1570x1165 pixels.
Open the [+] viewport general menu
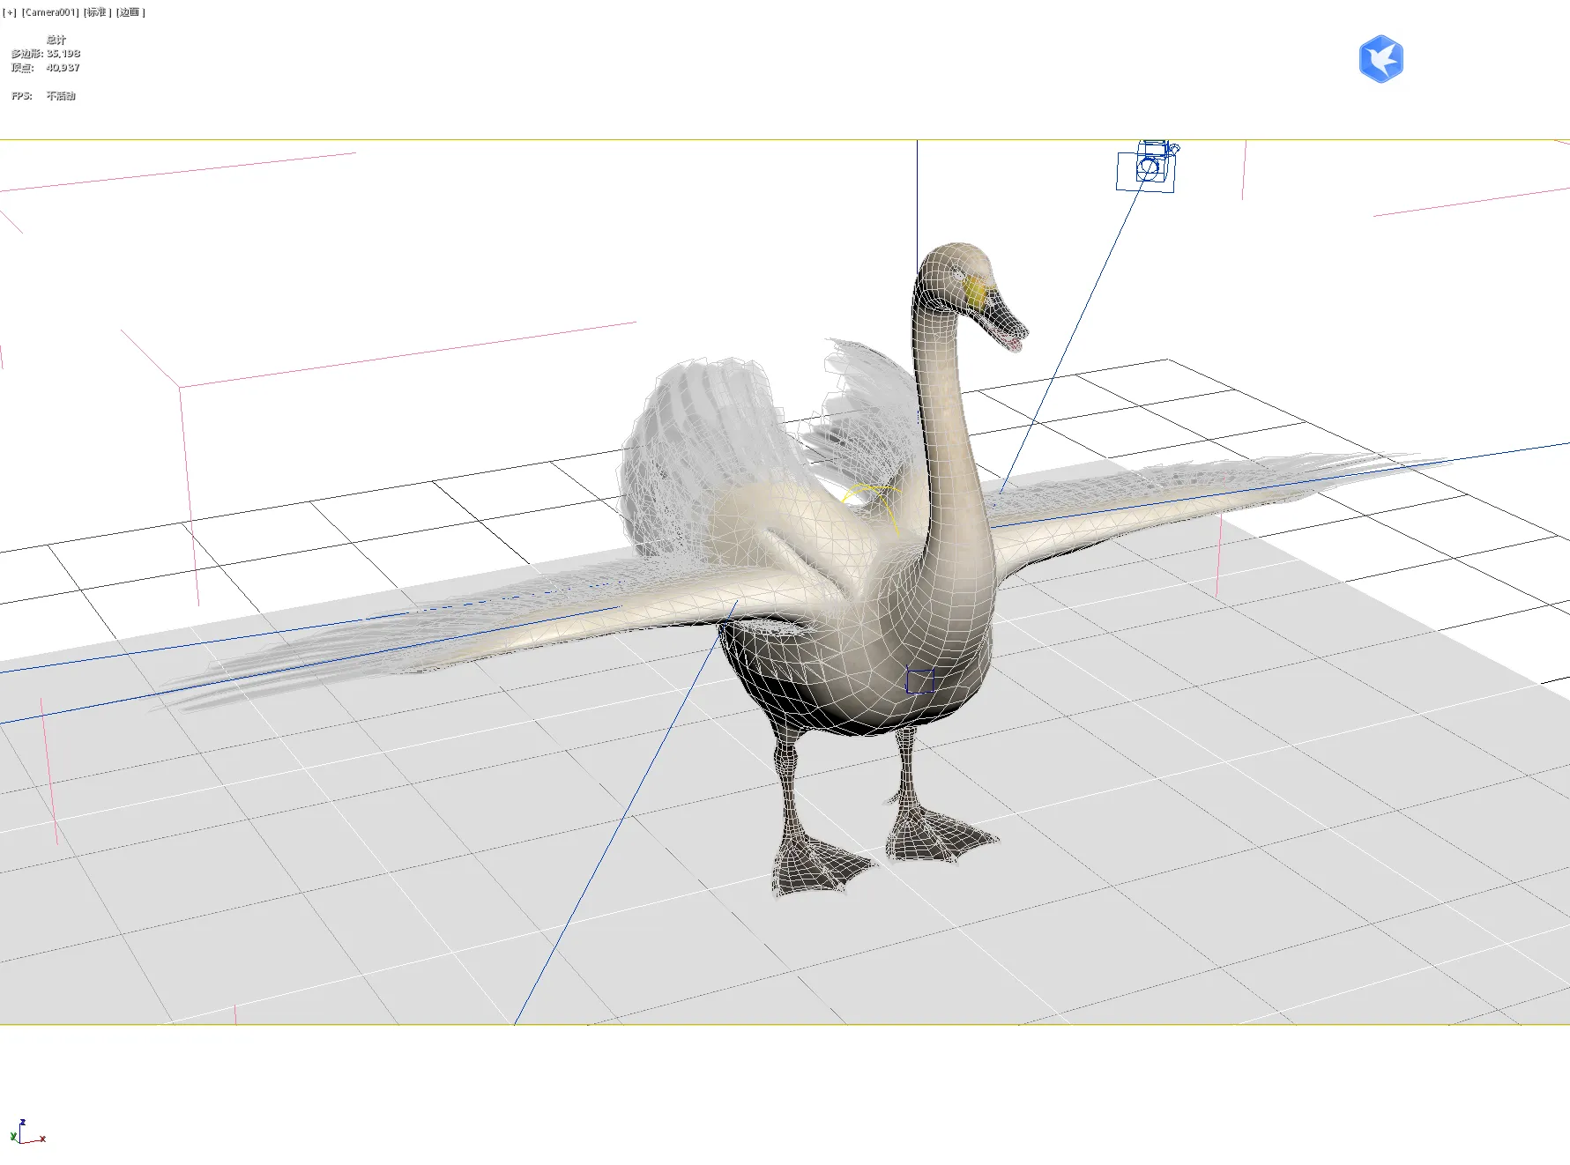[x=10, y=12]
